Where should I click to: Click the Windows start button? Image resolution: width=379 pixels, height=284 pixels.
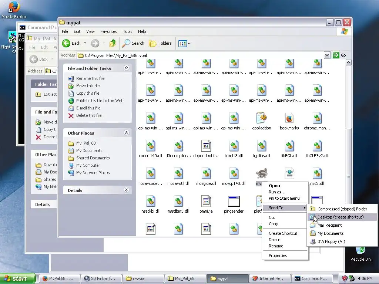(18, 278)
